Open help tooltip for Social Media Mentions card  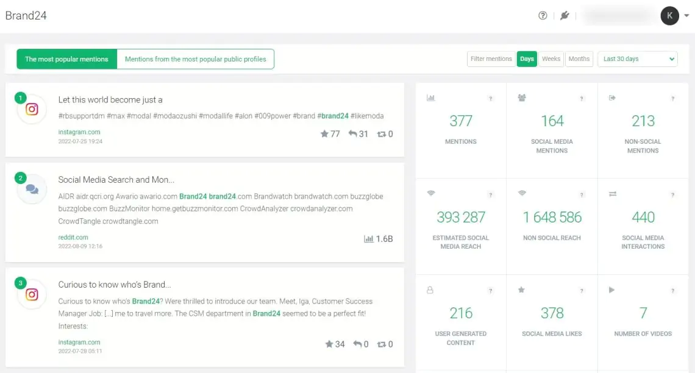coord(582,99)
